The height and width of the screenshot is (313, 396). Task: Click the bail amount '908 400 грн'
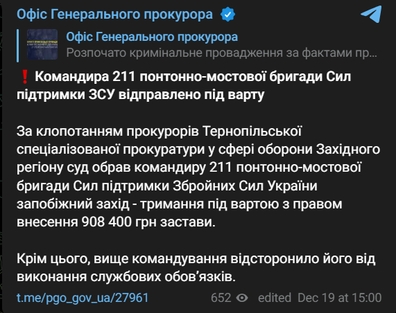tap(119, 222)
